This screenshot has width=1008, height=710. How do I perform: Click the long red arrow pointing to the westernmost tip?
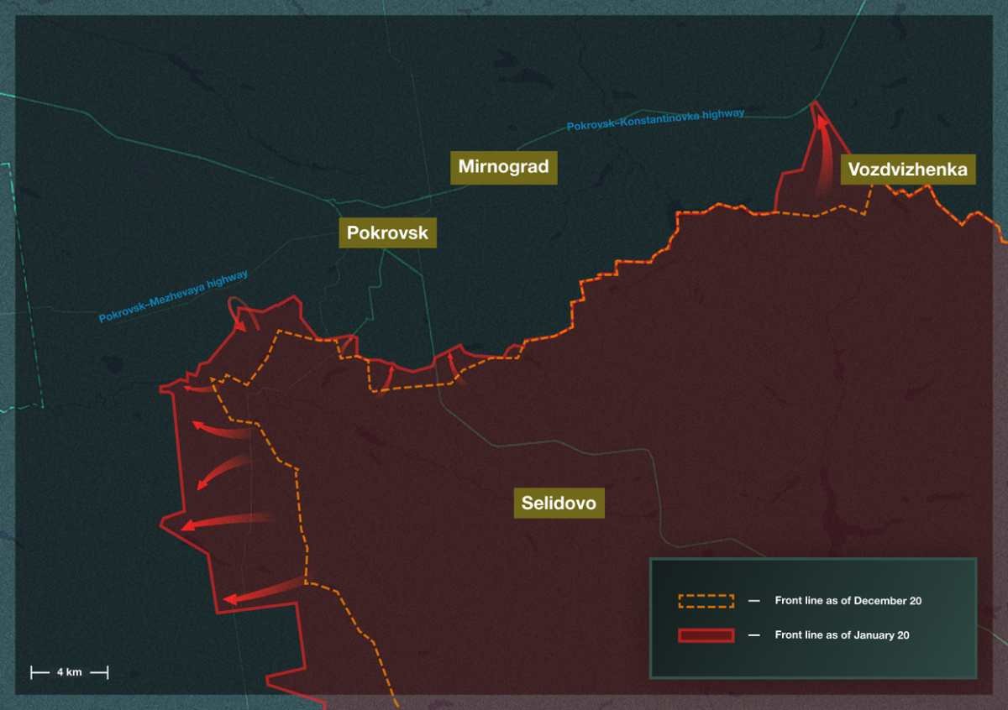pyautogui.click(x=225, y=521)
